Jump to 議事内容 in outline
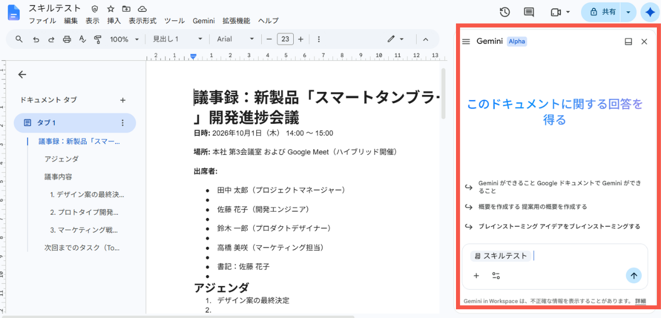 click(x=58, y=177)
